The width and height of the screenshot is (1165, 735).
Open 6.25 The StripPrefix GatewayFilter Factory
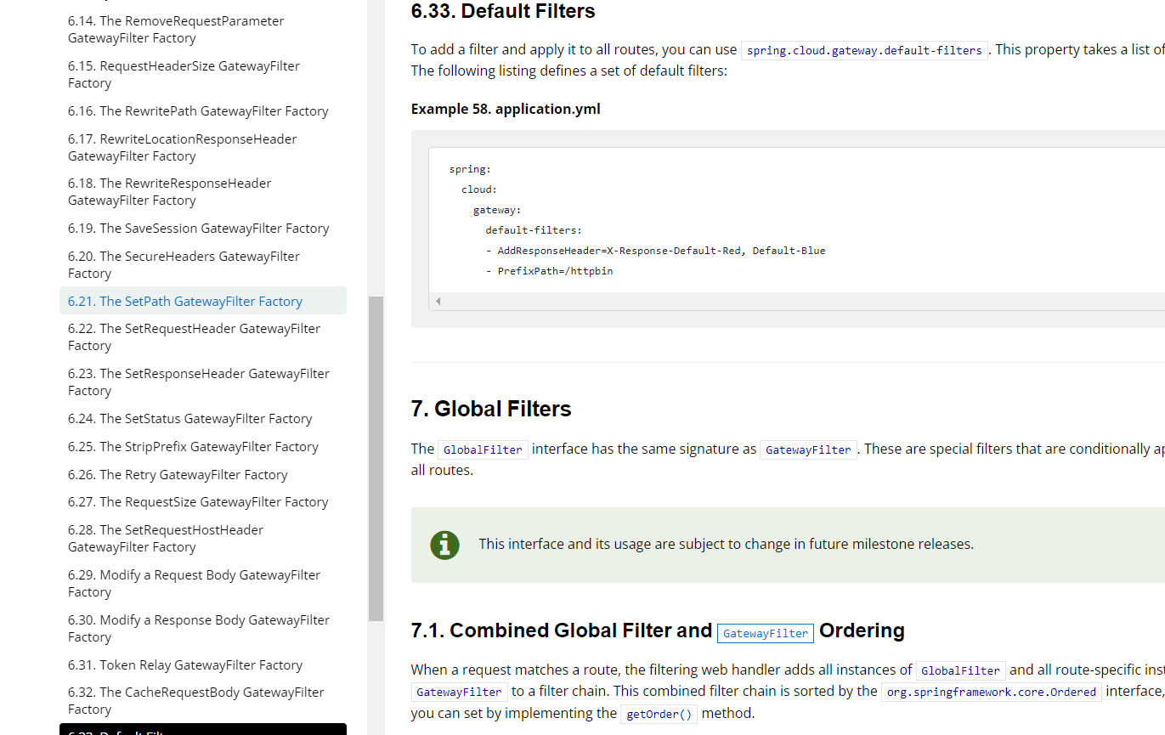(193, 447)
